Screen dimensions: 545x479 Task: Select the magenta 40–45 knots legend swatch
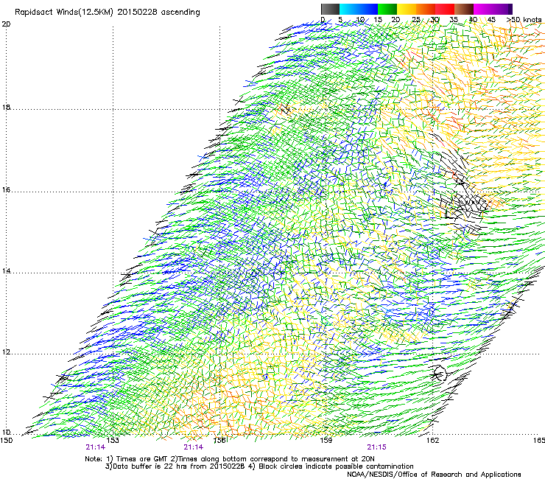[x=483, y=9]
